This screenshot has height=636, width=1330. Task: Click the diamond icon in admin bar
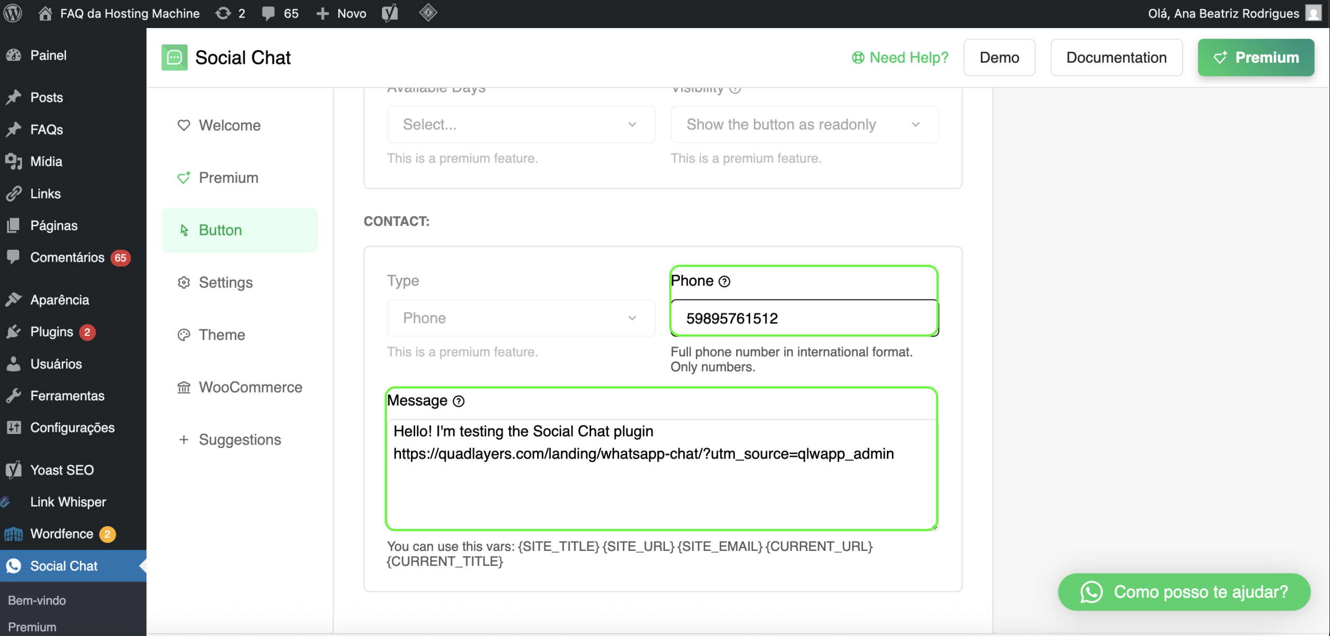(x=428, y=13)
